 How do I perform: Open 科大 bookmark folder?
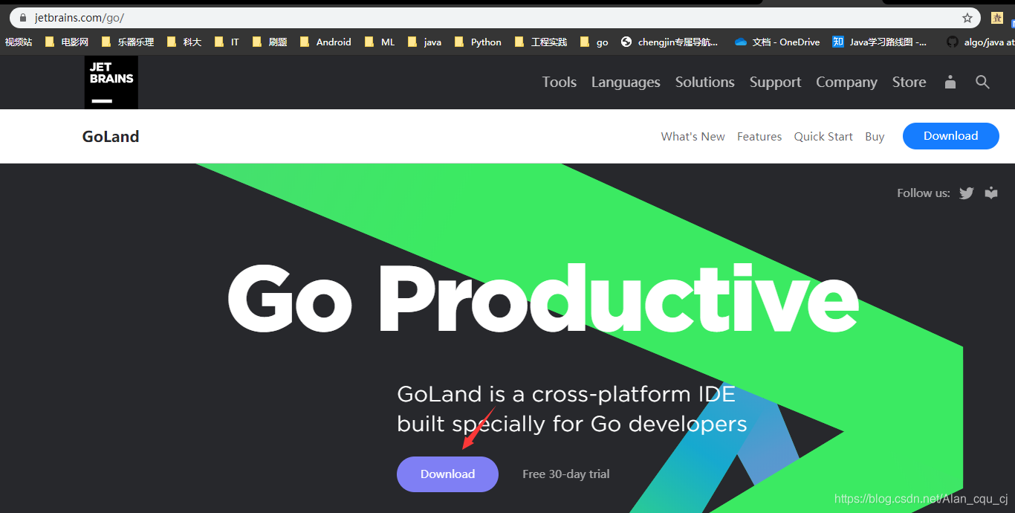[x=184, y=42]
